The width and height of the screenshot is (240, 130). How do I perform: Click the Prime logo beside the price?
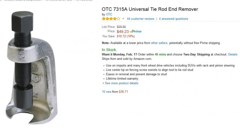136,31
